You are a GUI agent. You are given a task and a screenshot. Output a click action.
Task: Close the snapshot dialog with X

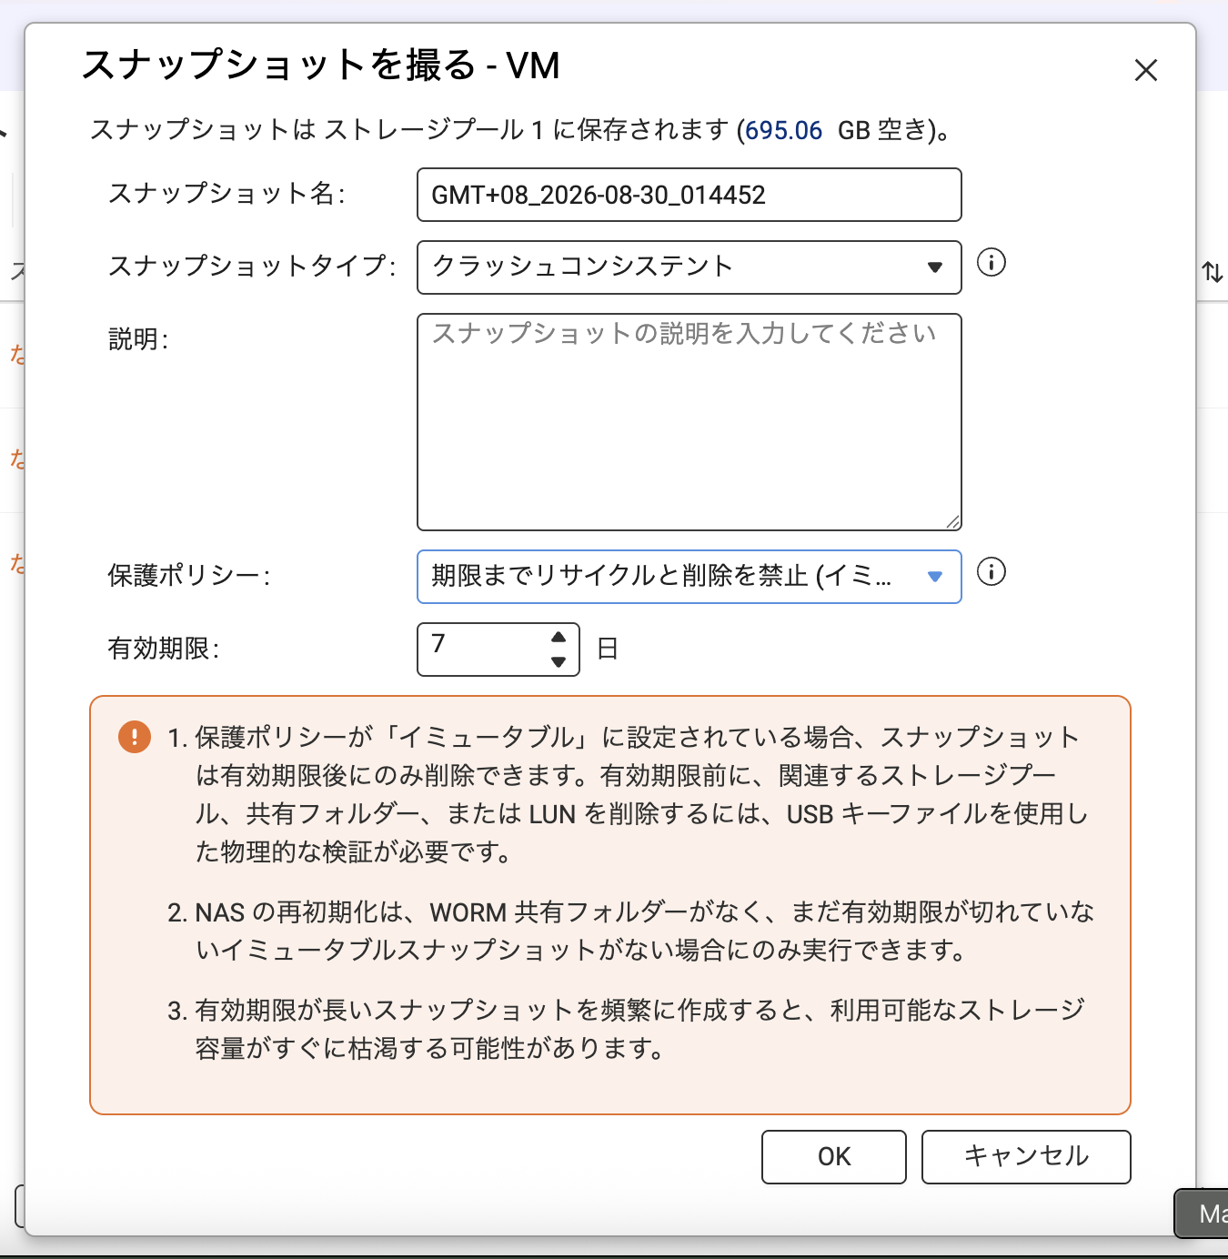point(1145,70)
